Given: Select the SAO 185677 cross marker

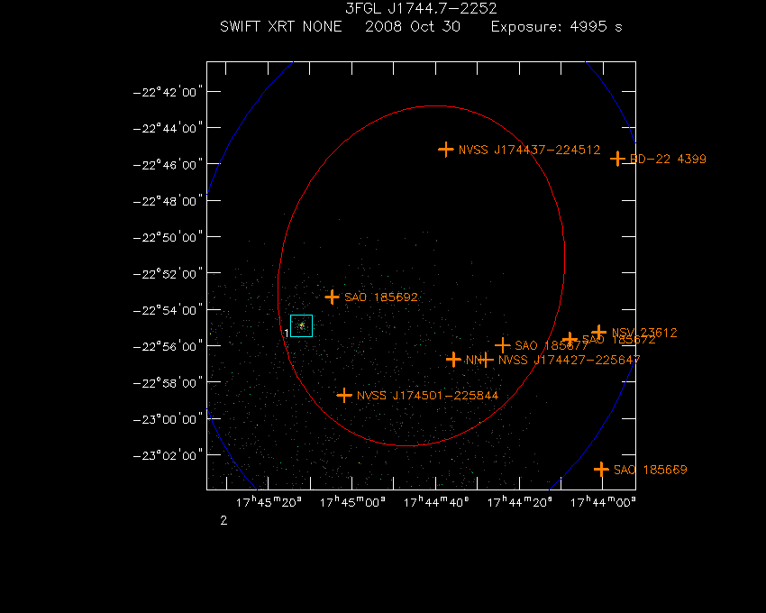Looking at the screenshot, I should (x=503, y=345).
